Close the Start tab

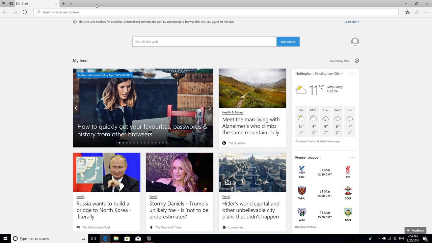[56, 4]
